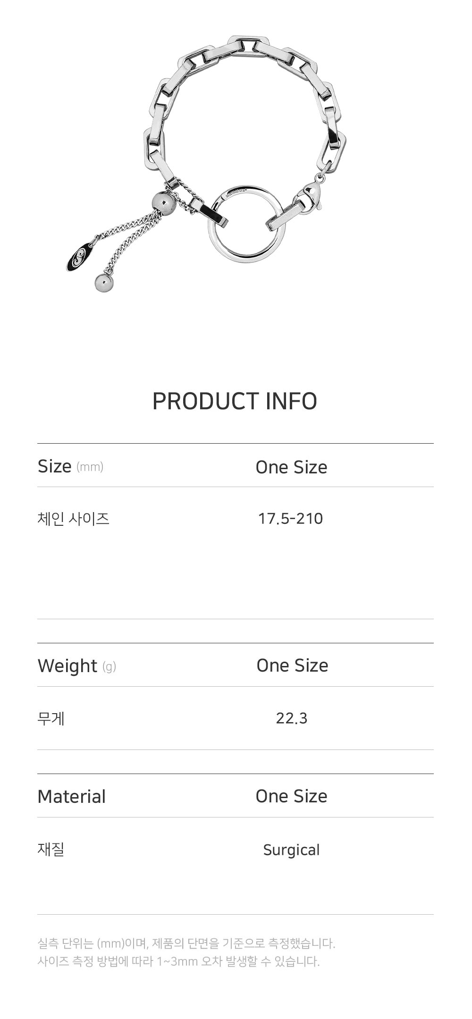Click the upper ball bead slider
Image resolution: width=472 pixels, height=1019 pixels.
pos(164,203)
